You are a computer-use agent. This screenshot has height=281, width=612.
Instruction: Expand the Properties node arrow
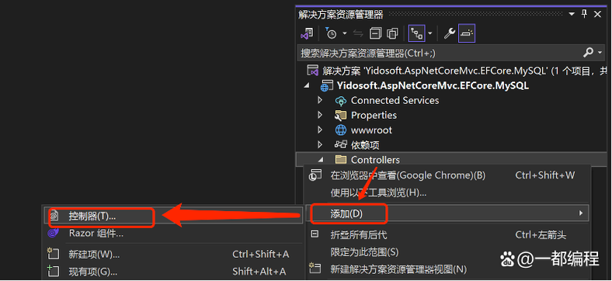click(x=321, y=115)
